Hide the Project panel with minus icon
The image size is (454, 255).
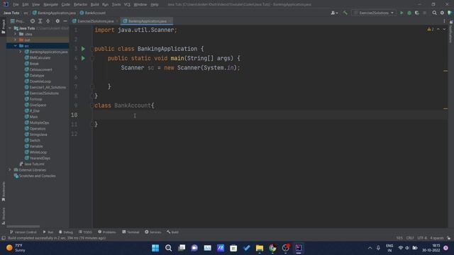click(x=65, y=21)
